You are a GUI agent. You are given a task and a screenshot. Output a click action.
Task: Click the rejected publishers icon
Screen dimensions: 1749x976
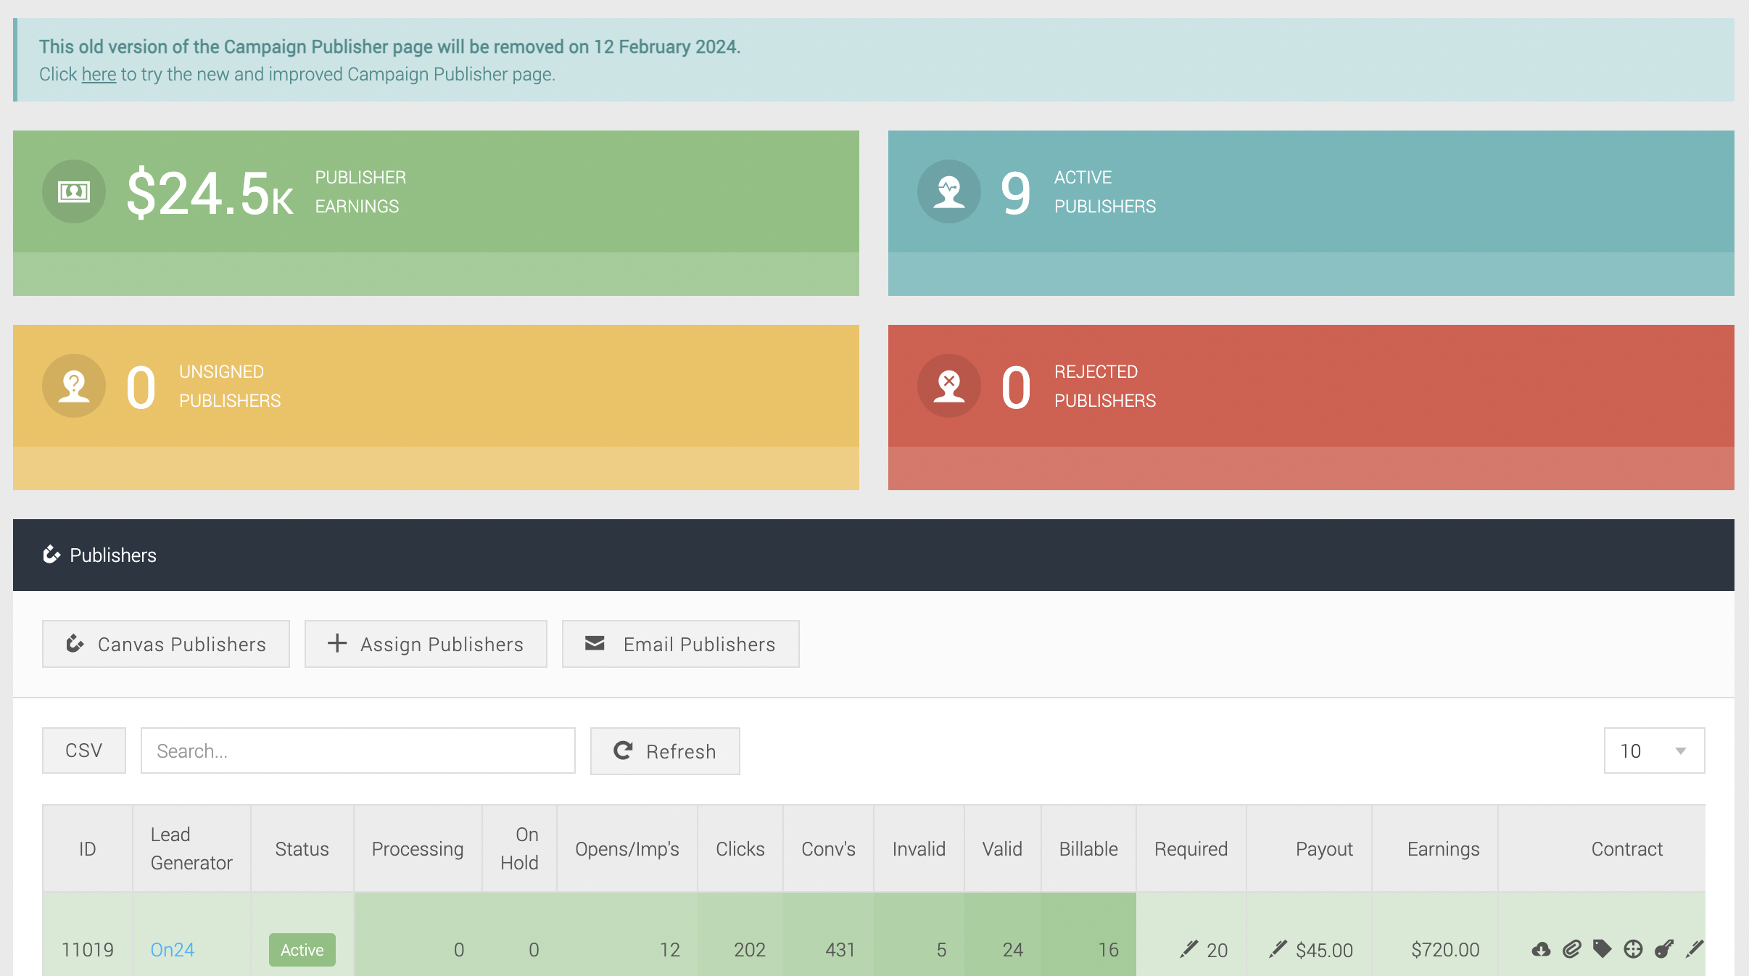point(949,386)
